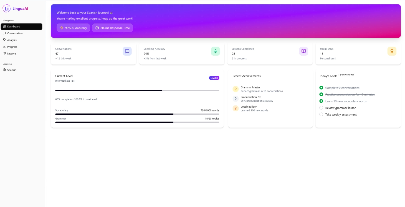405x207 pixels.
Task: Toggle the Learn 10 new vocabulary words goal
Action: pyautogui.click(x=321, y=101)
